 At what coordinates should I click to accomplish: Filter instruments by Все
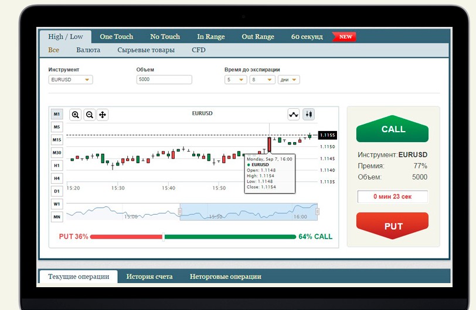[54, 50]
